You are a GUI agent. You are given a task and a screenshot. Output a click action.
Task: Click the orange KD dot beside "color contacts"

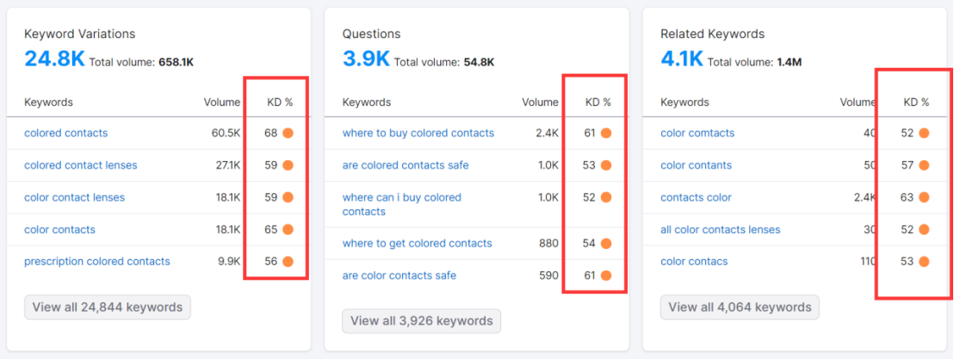[288, 230]
